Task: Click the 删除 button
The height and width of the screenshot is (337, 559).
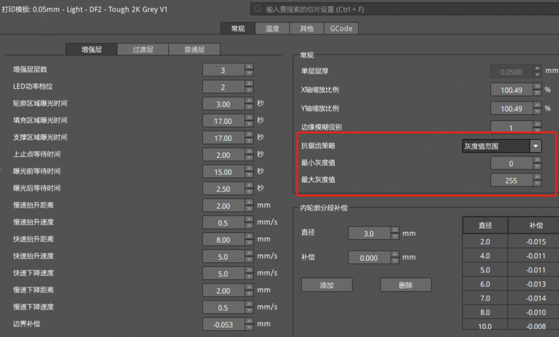Action: point(406,285)
